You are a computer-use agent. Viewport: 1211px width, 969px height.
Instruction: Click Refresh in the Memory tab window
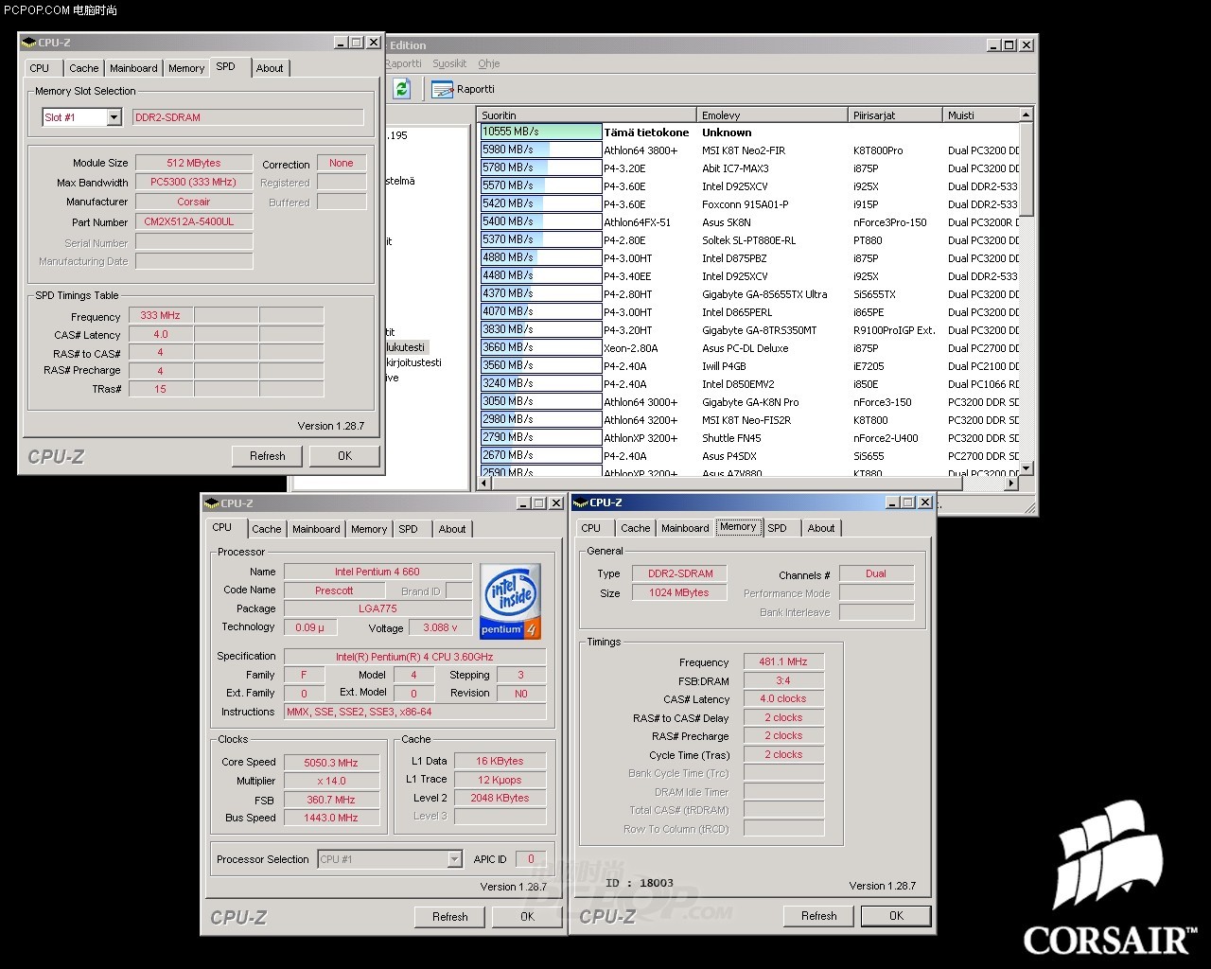[819, 916]
